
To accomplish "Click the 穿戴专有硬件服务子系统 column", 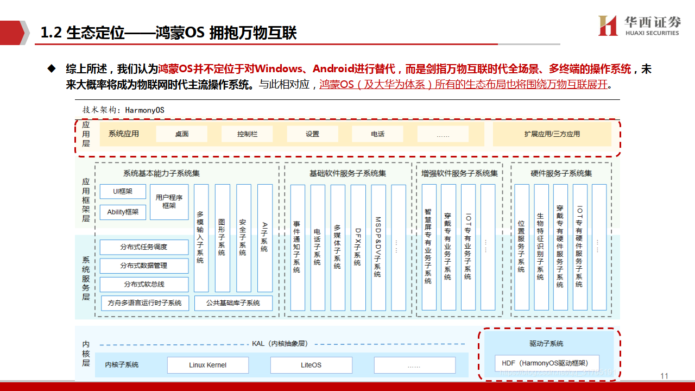I will pyautogui.click(x=560, y=248).
